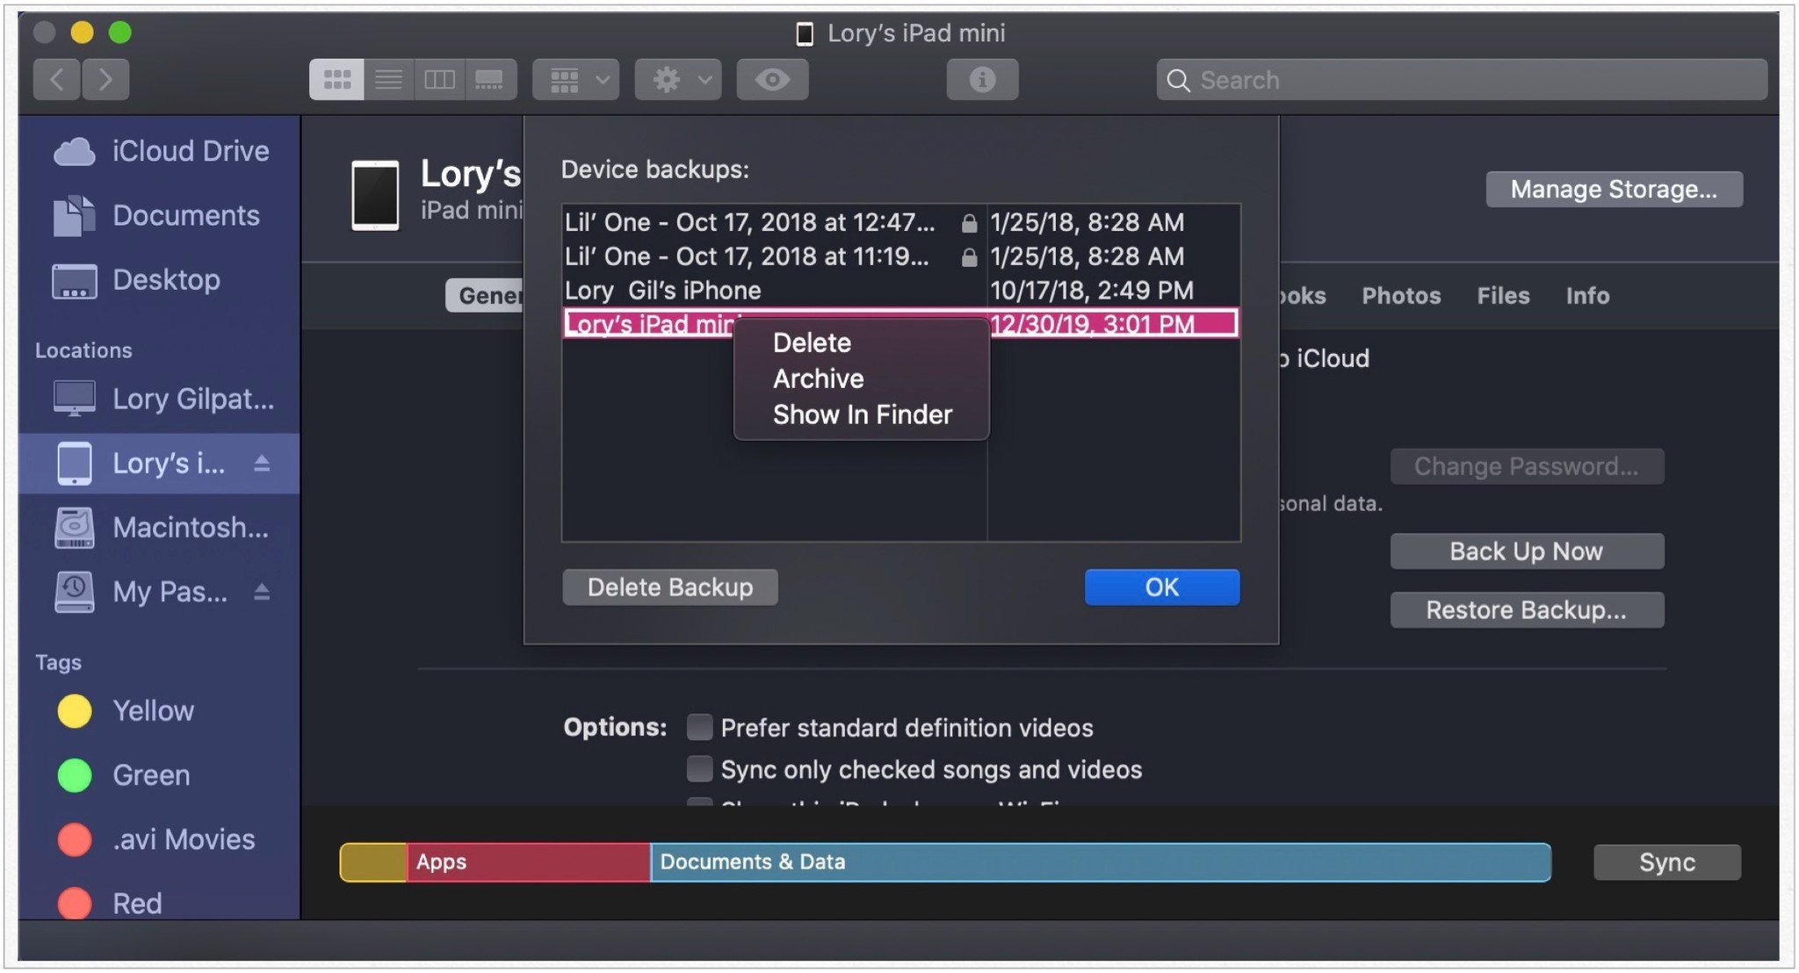This screenshot has height=973, width=1799.
Task: Switch to the General tab
Action: 486,296
